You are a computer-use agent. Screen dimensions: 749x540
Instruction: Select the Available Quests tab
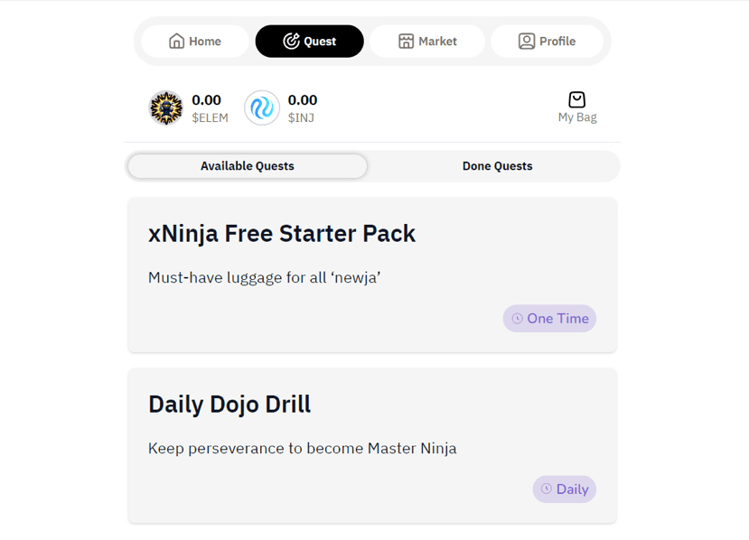(248, 166)
